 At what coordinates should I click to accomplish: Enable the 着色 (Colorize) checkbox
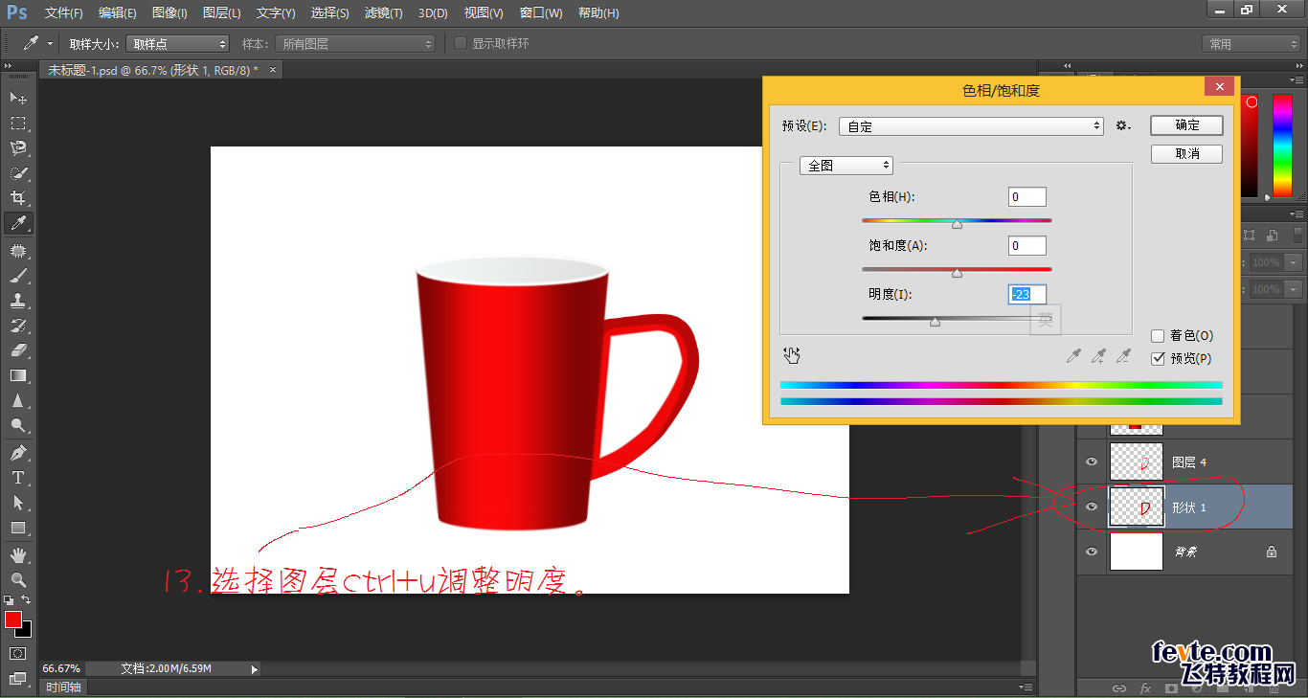coord(1158,336)
